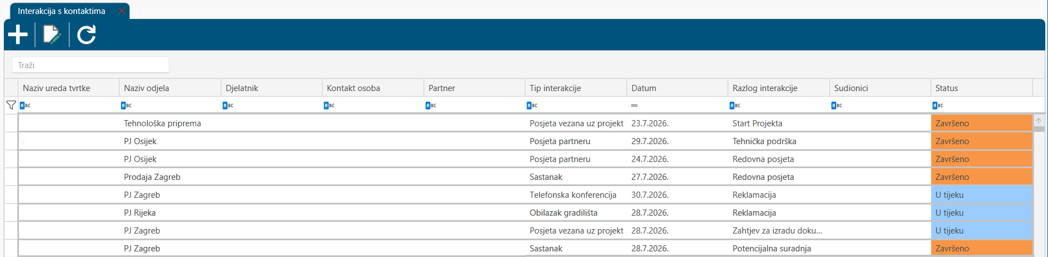Click the Zahtjev za izradu doku... cell
The width and height of the screenshot is (1048, 257).
pyautogui.click(x=779, y=230)
